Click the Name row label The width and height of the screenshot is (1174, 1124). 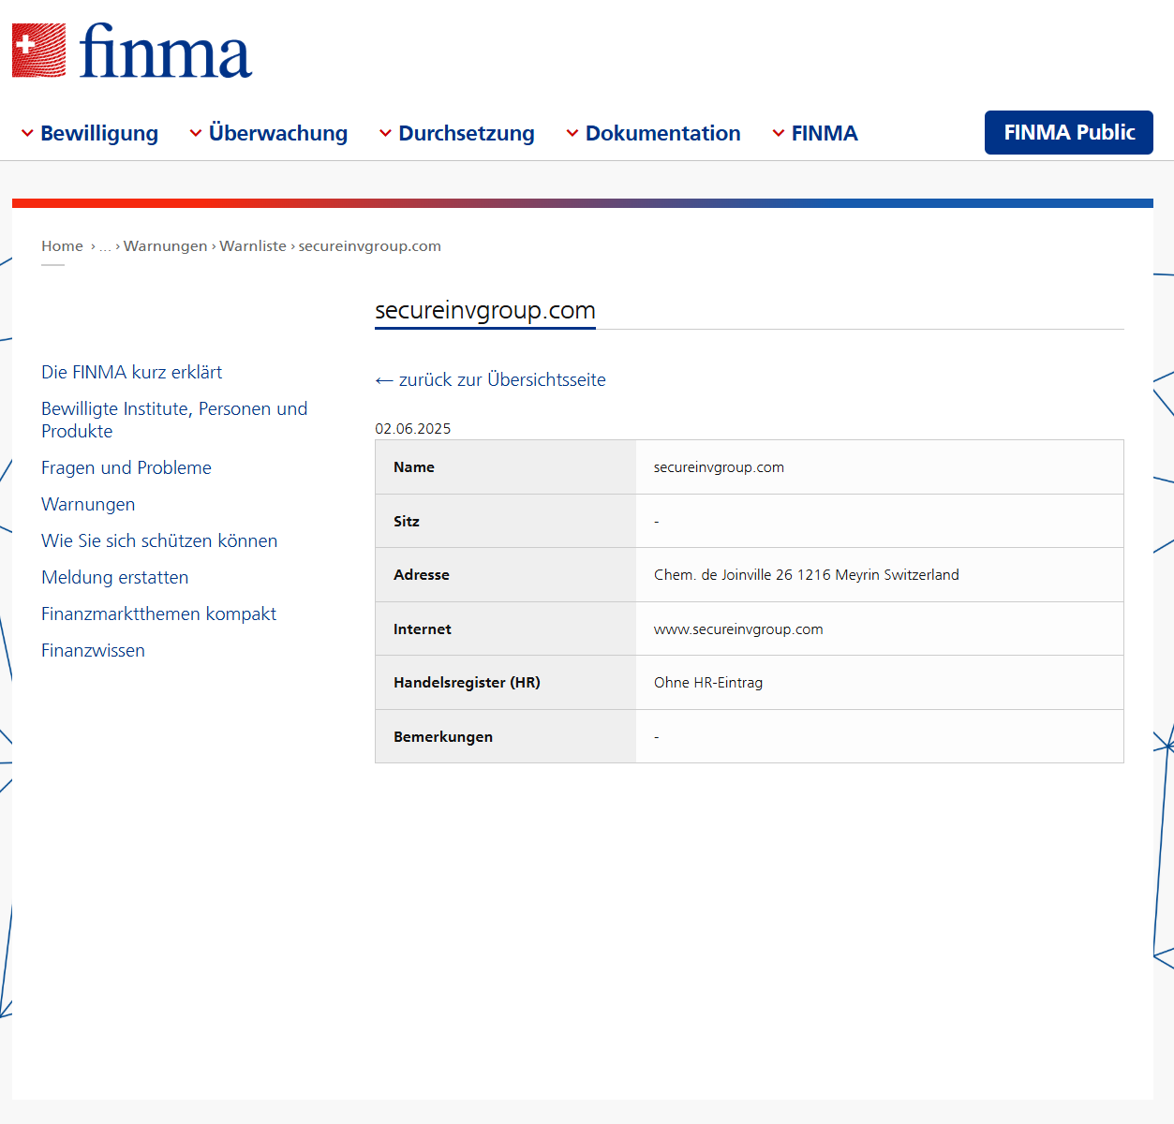(x=414, y=467)
